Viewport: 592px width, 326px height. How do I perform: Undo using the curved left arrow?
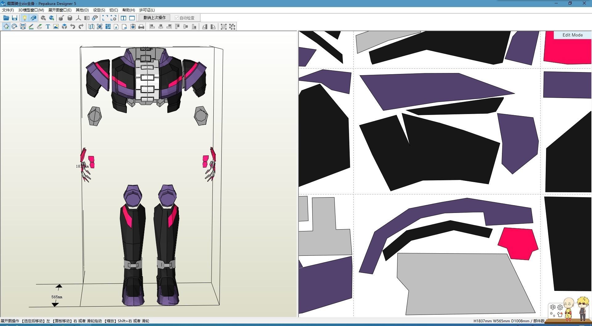click(72, 26)
